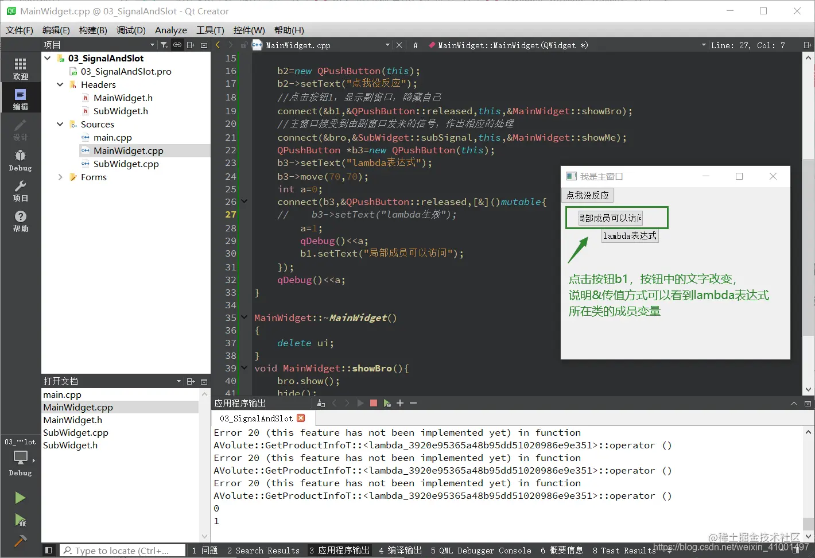815x558 pixels.
Task: Open the Design (设计) mode
Action: tap(20, 129)
